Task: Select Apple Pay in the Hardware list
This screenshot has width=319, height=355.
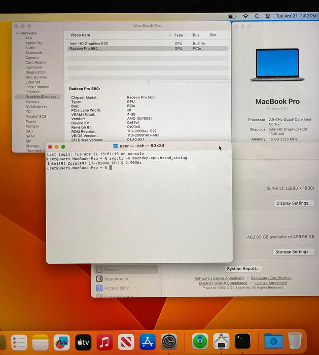Action: 34,43
